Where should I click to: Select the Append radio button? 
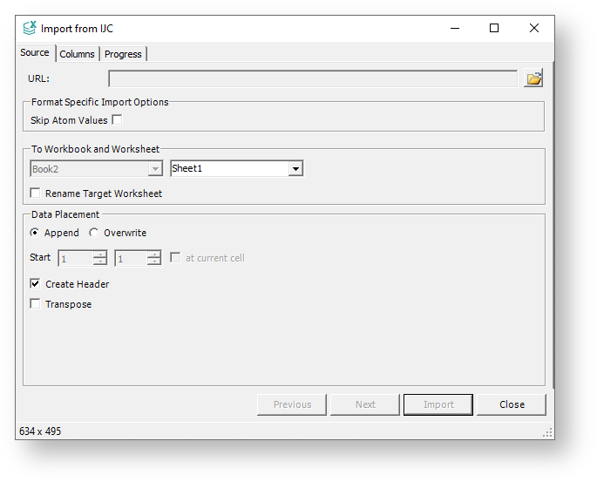[35, 233]
